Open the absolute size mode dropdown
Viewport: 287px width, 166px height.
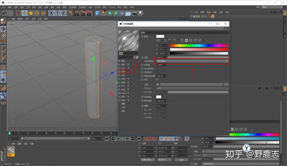coord(165,160)
